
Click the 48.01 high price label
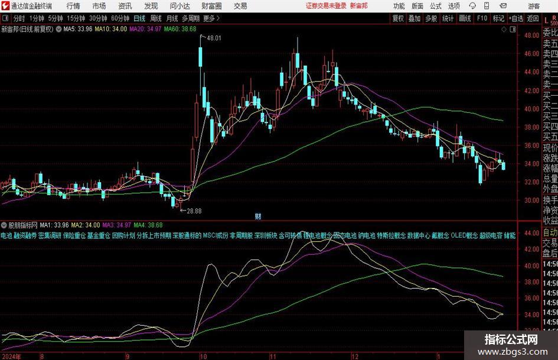click(x=214, y=38)
